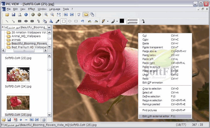Click the SoftFD.CoM (25).jpg rose thumbnail
The image size is (210, 128).
[18, 103]
